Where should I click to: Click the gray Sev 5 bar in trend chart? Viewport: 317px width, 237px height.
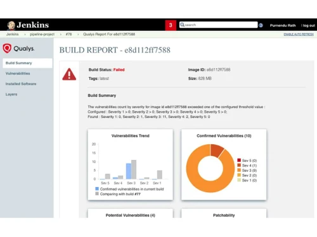[x=108, y=176]
